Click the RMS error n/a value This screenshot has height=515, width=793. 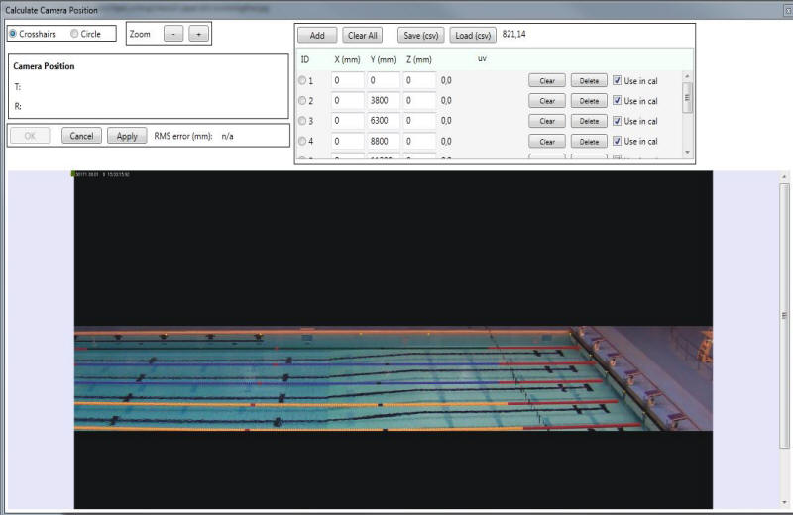[228, 136]
